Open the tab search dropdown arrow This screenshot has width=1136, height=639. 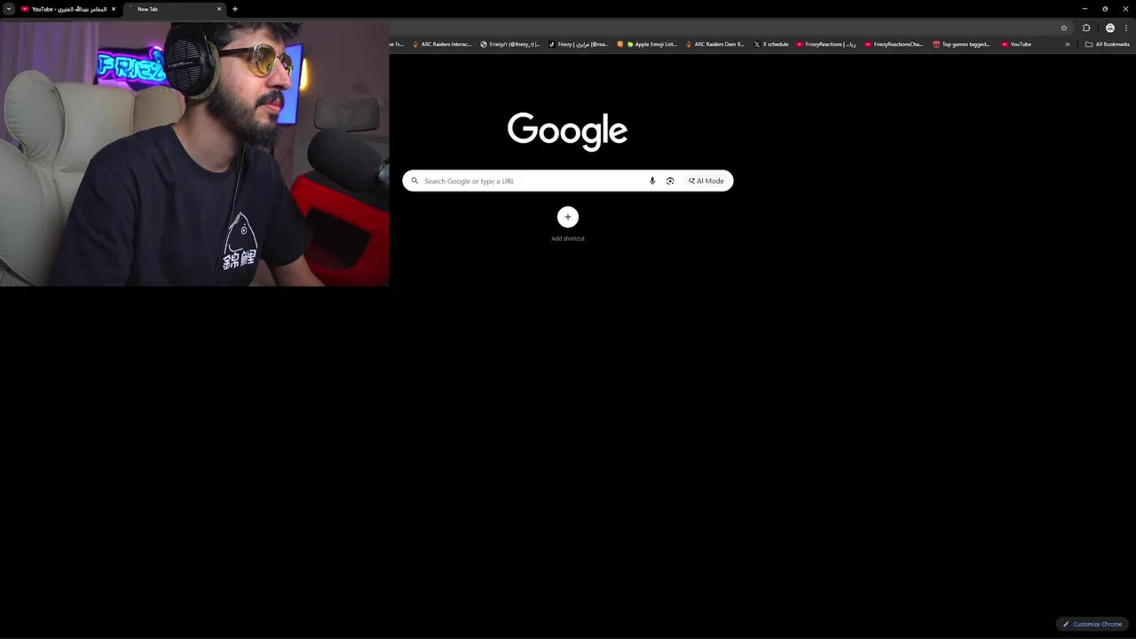tap(9, 9)
